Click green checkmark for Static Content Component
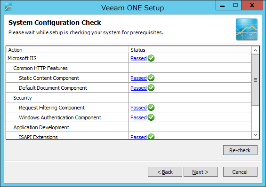 (x=151, y=78)
